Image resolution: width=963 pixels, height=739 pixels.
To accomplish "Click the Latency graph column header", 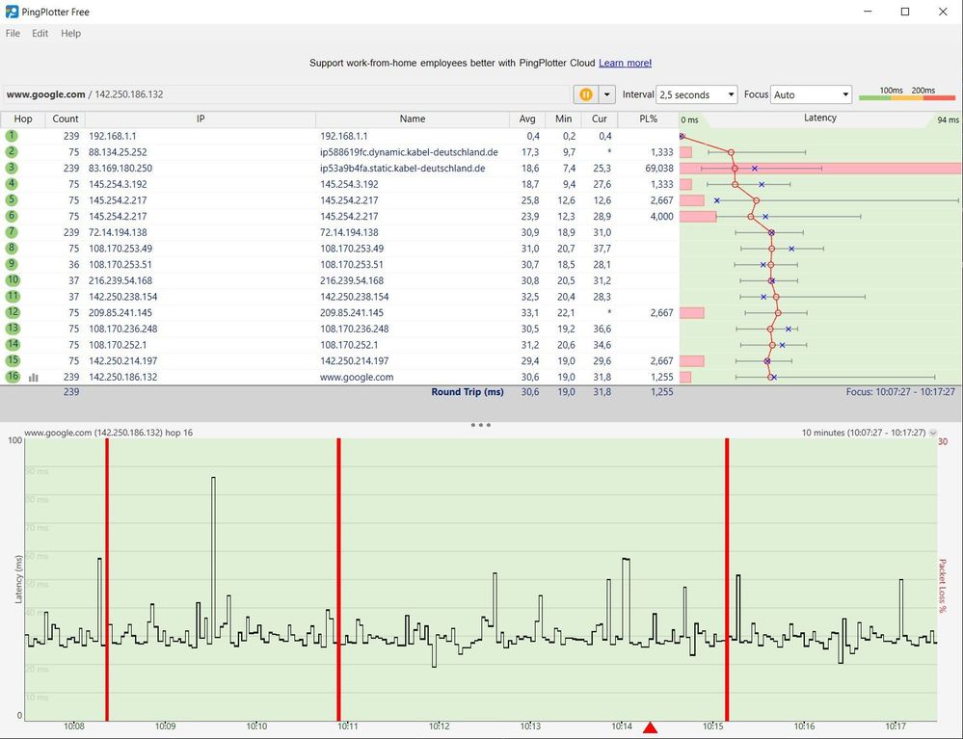I will pyautogui.click(x=820, y=118).
